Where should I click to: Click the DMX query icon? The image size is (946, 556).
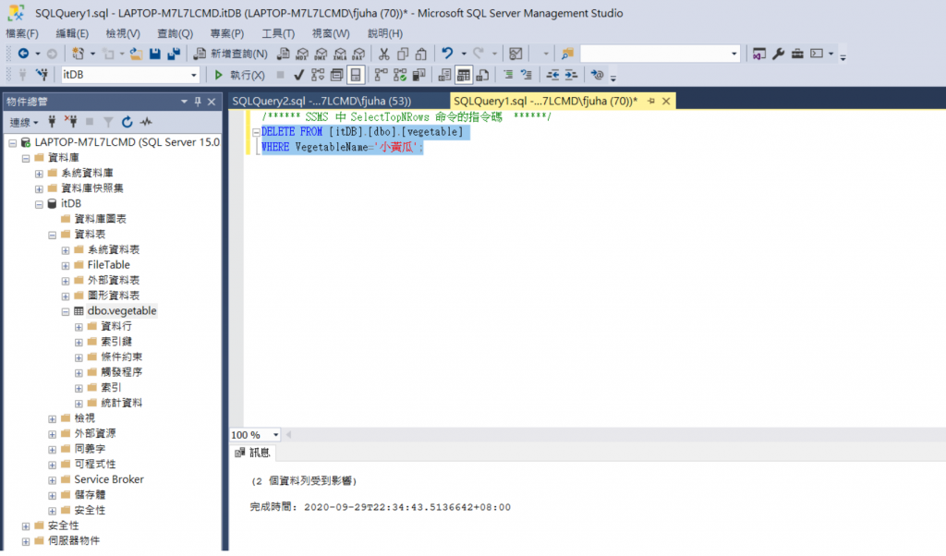click(321, 54)
